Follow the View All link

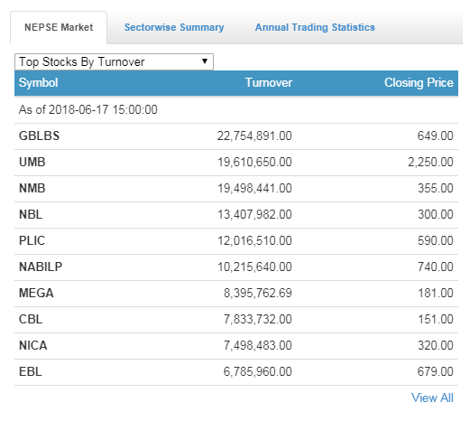tap(432, 398)
